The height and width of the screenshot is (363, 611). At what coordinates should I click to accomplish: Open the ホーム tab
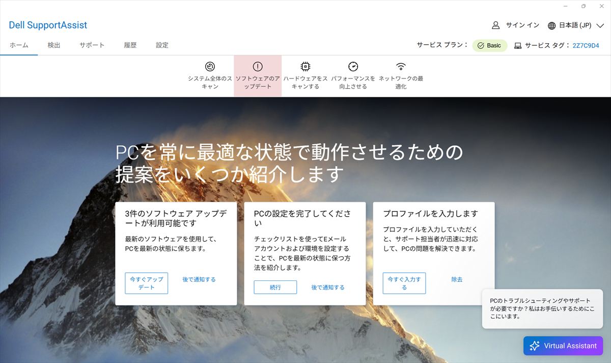19,45
